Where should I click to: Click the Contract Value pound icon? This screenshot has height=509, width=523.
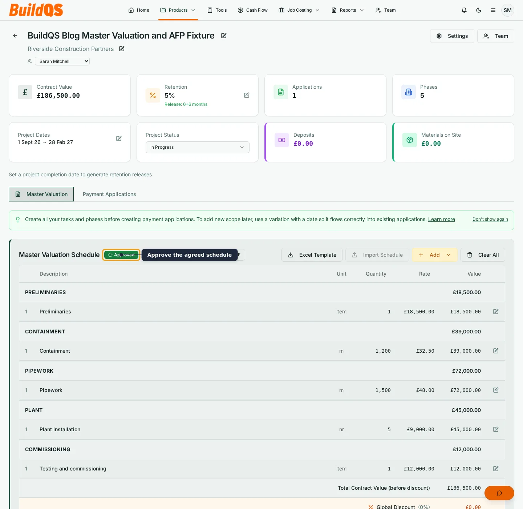coord(25,92)
